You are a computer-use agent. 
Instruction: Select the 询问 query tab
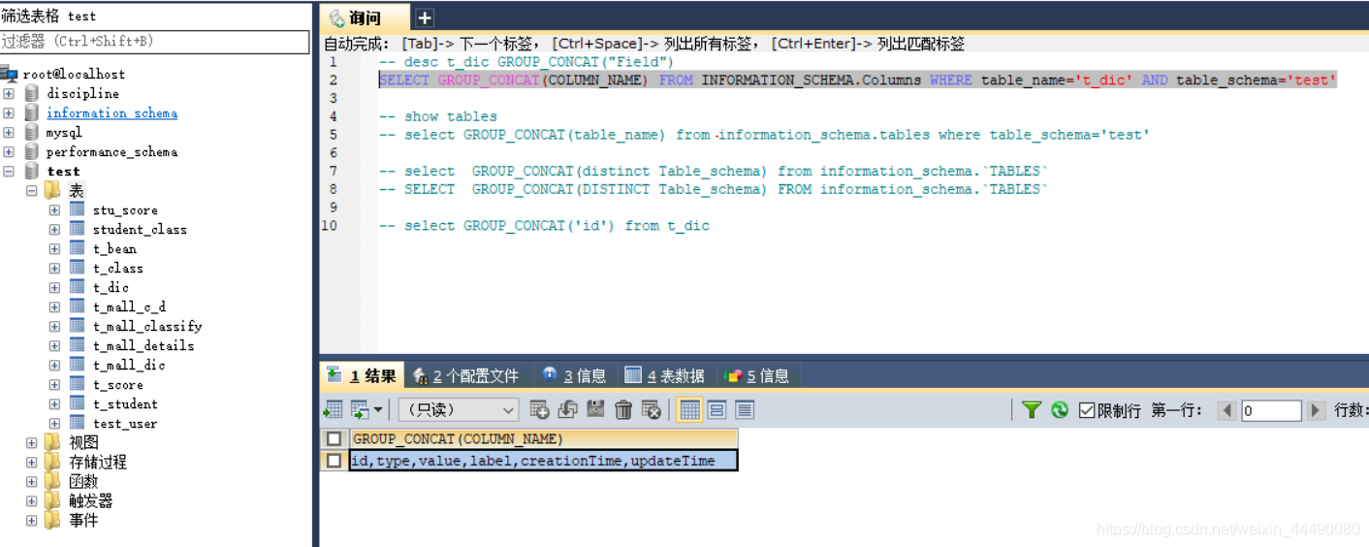coord(366,17)
